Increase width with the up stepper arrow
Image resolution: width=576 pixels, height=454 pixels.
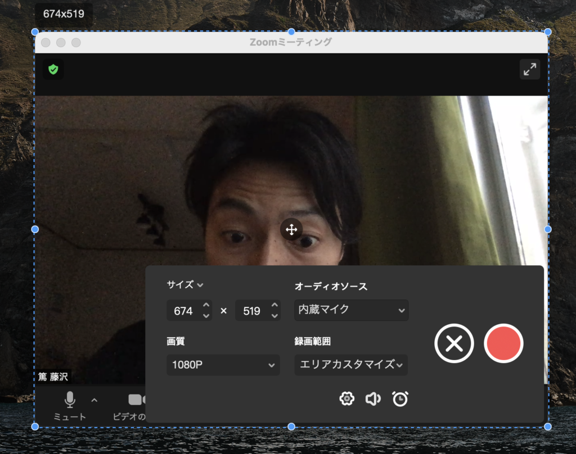click(x=206, y=305)
